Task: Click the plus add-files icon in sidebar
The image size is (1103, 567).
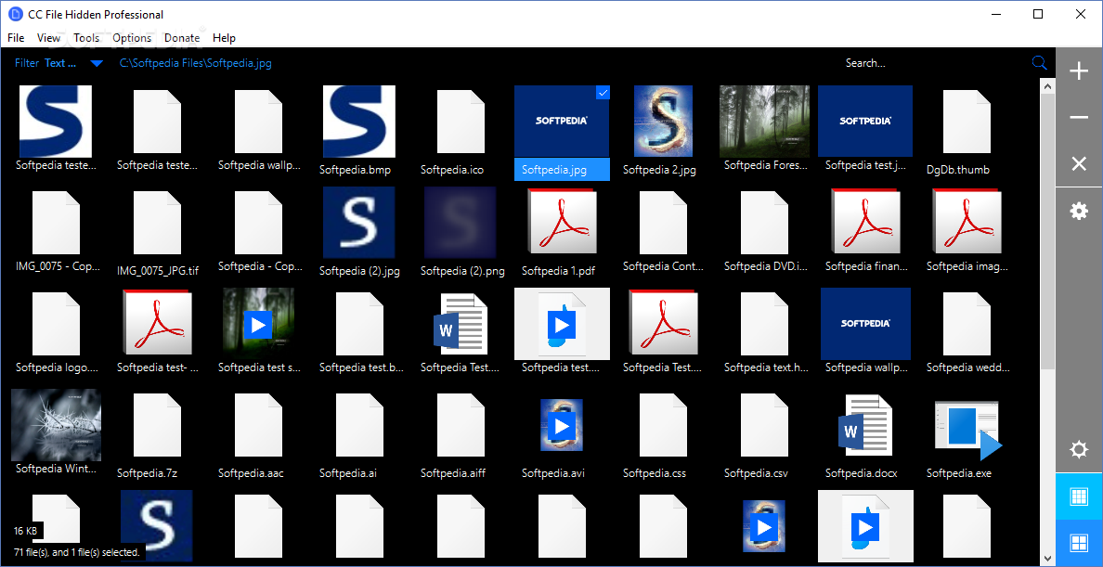Action: click(x=1078, y=71)
